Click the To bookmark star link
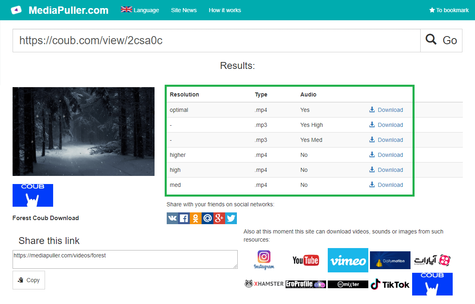 tap(449, 10)
